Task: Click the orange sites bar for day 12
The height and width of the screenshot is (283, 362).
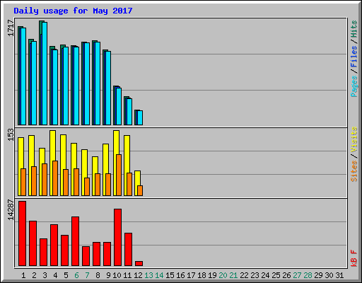Action: (x=140, y=190)
